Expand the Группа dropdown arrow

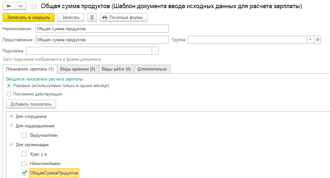pos(310,40)
